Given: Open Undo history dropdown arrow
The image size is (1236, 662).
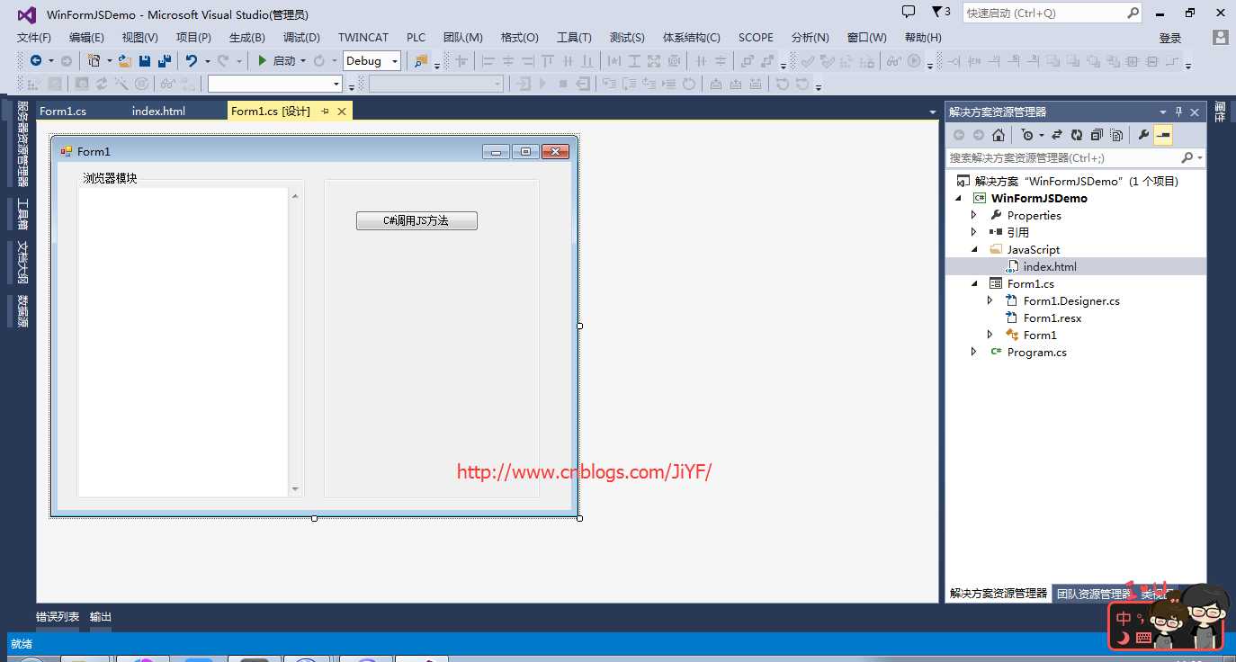Looking at the screenshot, I should (207, 61).
